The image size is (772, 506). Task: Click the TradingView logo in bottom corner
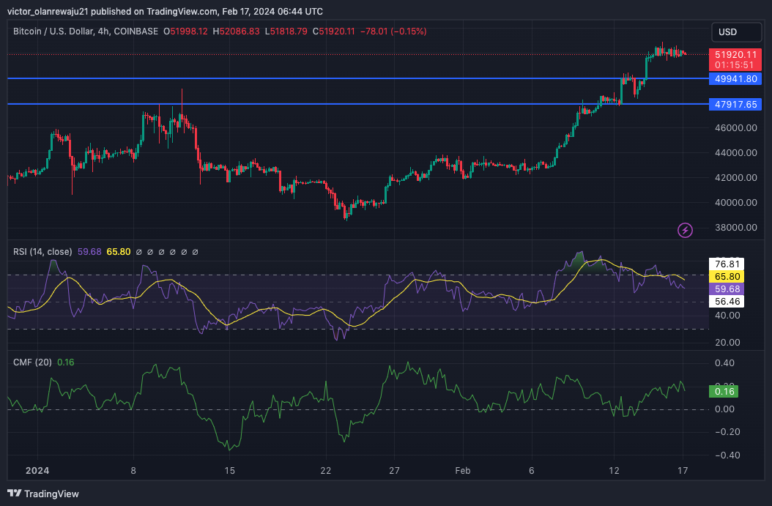coord(42,494)
